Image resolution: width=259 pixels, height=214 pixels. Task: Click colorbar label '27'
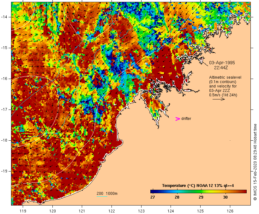(x=153, y=197)
